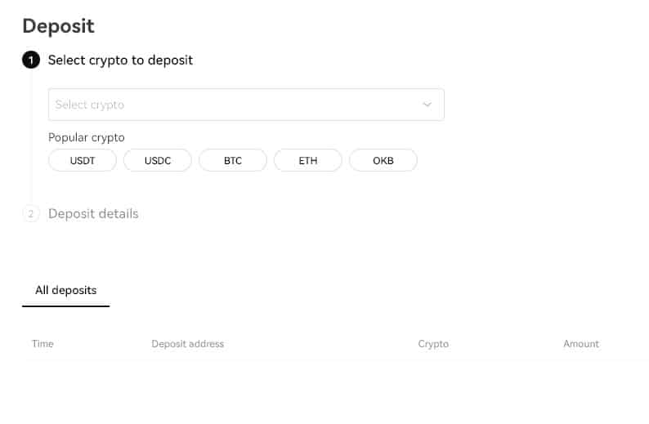Click the Crypto column header

[x=433, y=344]
